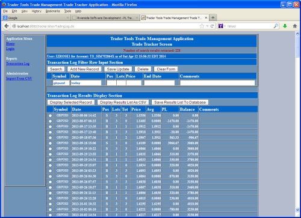Select the 2013-09-19 14:34 record radio
301x218 pixels.
click(50, 160)
